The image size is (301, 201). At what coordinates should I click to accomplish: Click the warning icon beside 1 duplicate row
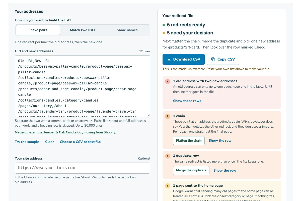tap(168, 156)
